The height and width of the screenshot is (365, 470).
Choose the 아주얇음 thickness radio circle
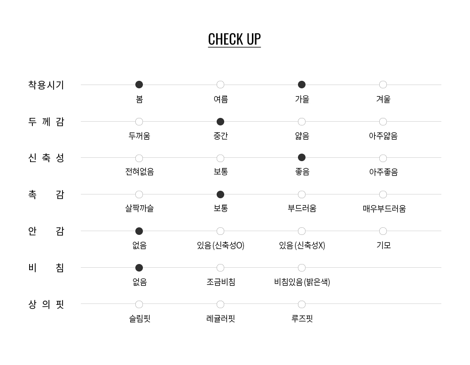pos(383,122)
